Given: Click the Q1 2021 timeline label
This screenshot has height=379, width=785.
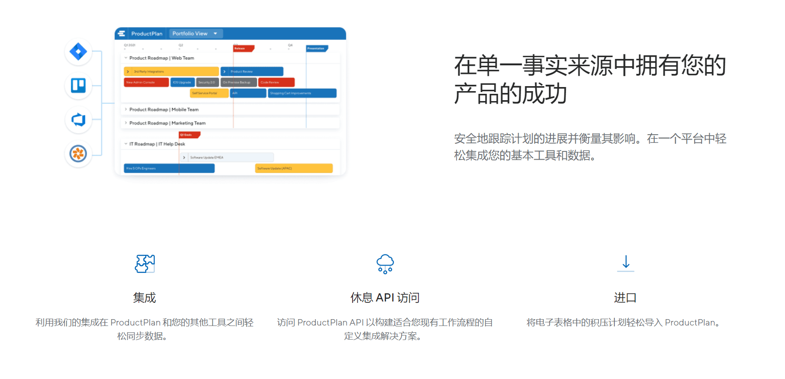Looking at the screenshot, I should (130, 45).
